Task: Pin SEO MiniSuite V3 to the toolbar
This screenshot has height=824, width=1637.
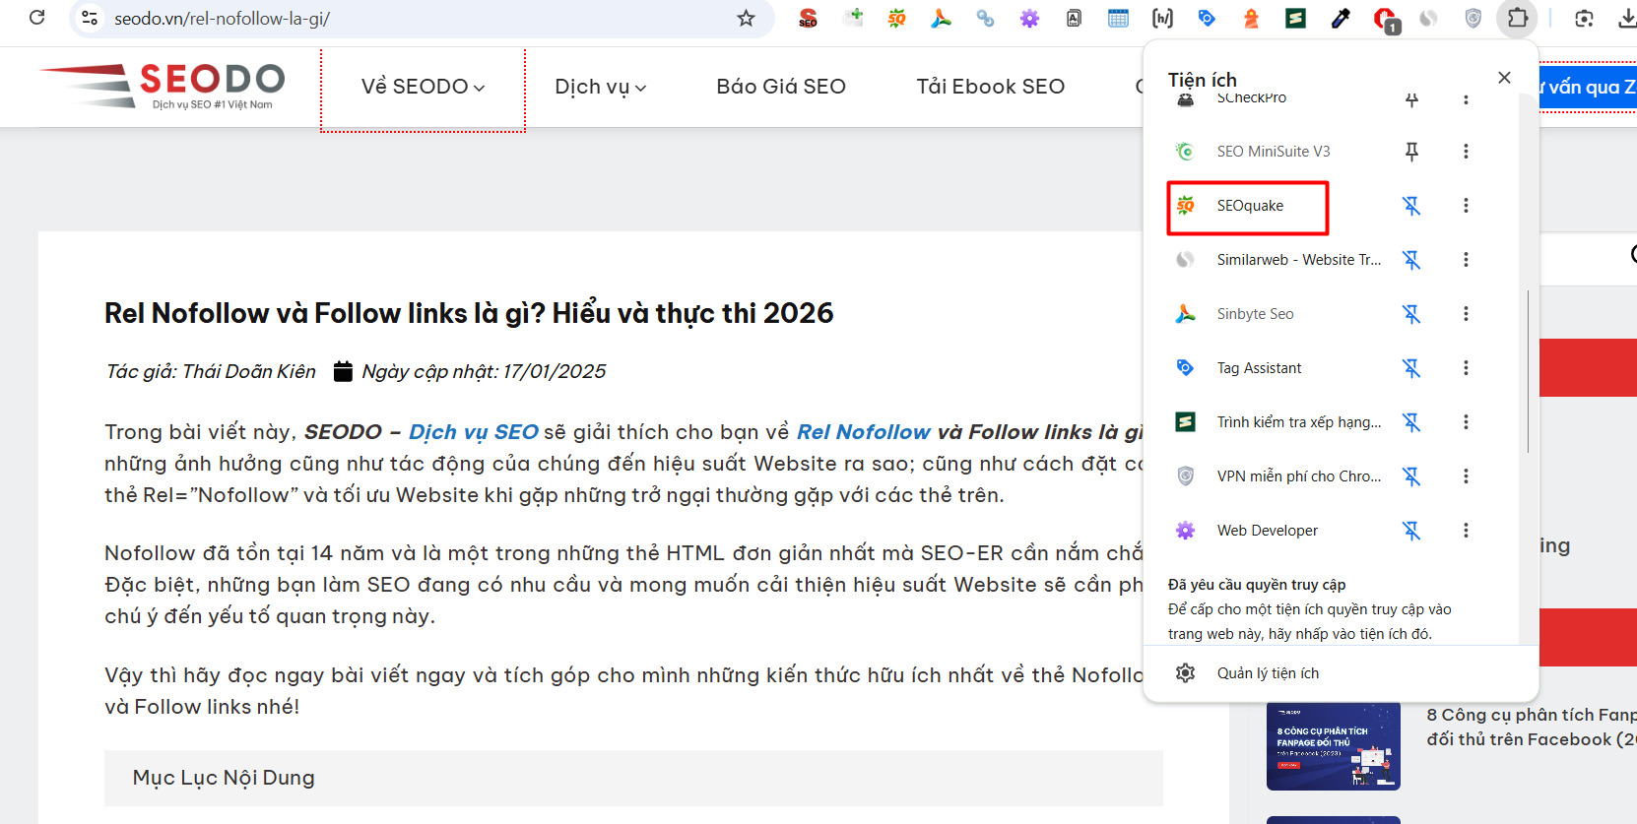Action: (x=1411, y=152)
